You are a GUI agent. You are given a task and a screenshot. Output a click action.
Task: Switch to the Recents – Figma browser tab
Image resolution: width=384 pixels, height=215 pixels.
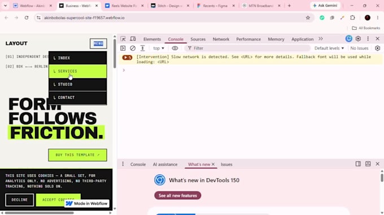pos(215,6)
